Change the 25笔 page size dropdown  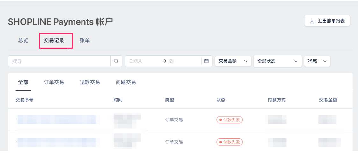[x=317, y=61]
